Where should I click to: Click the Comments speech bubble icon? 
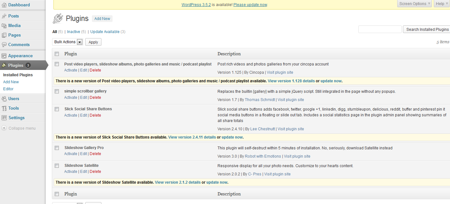[4, 45]
